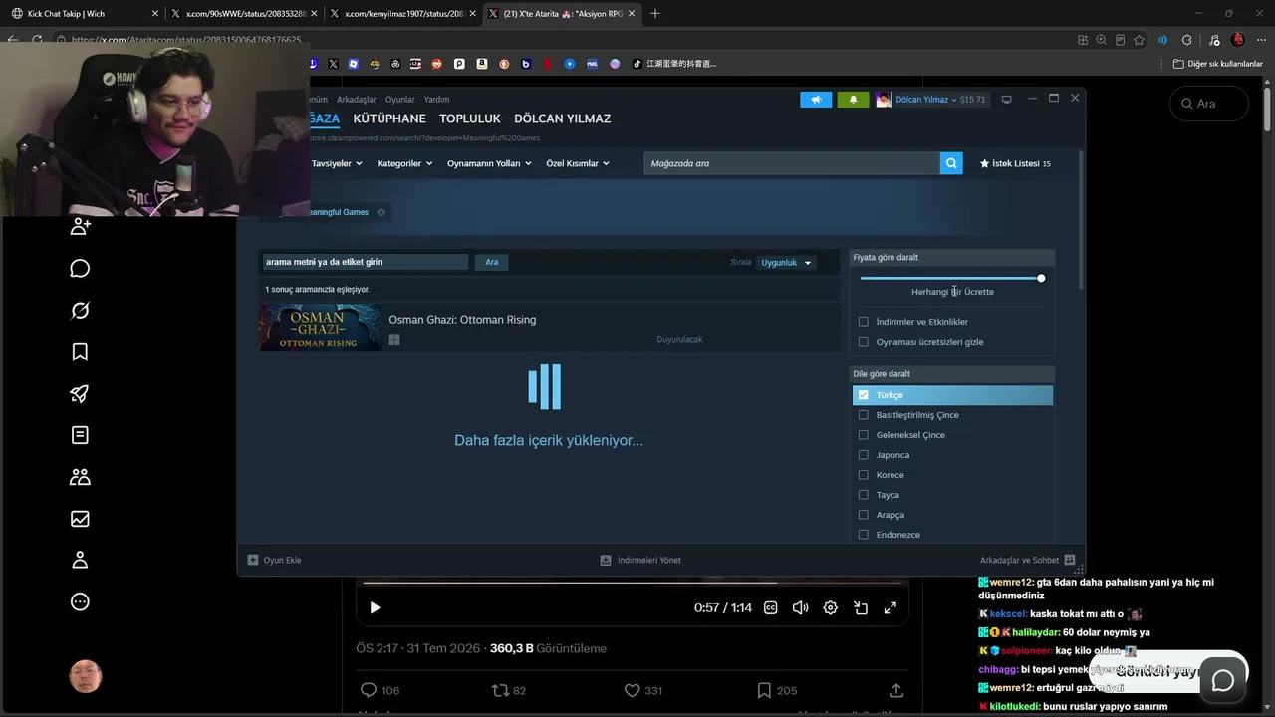Check the Japonca language filter

coord(863,455)
